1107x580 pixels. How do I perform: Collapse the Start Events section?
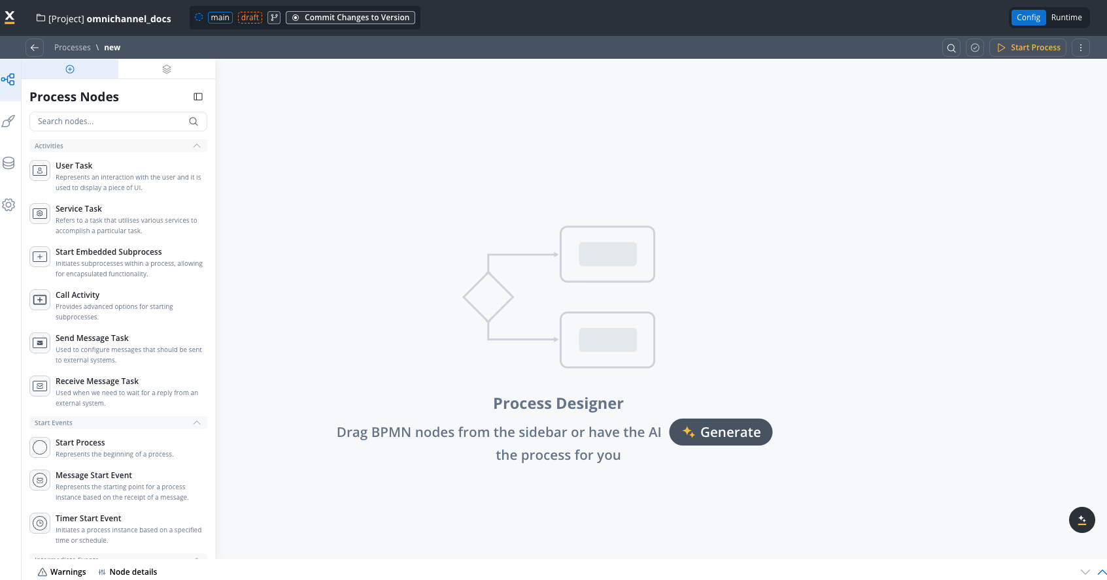pos(197,423)
